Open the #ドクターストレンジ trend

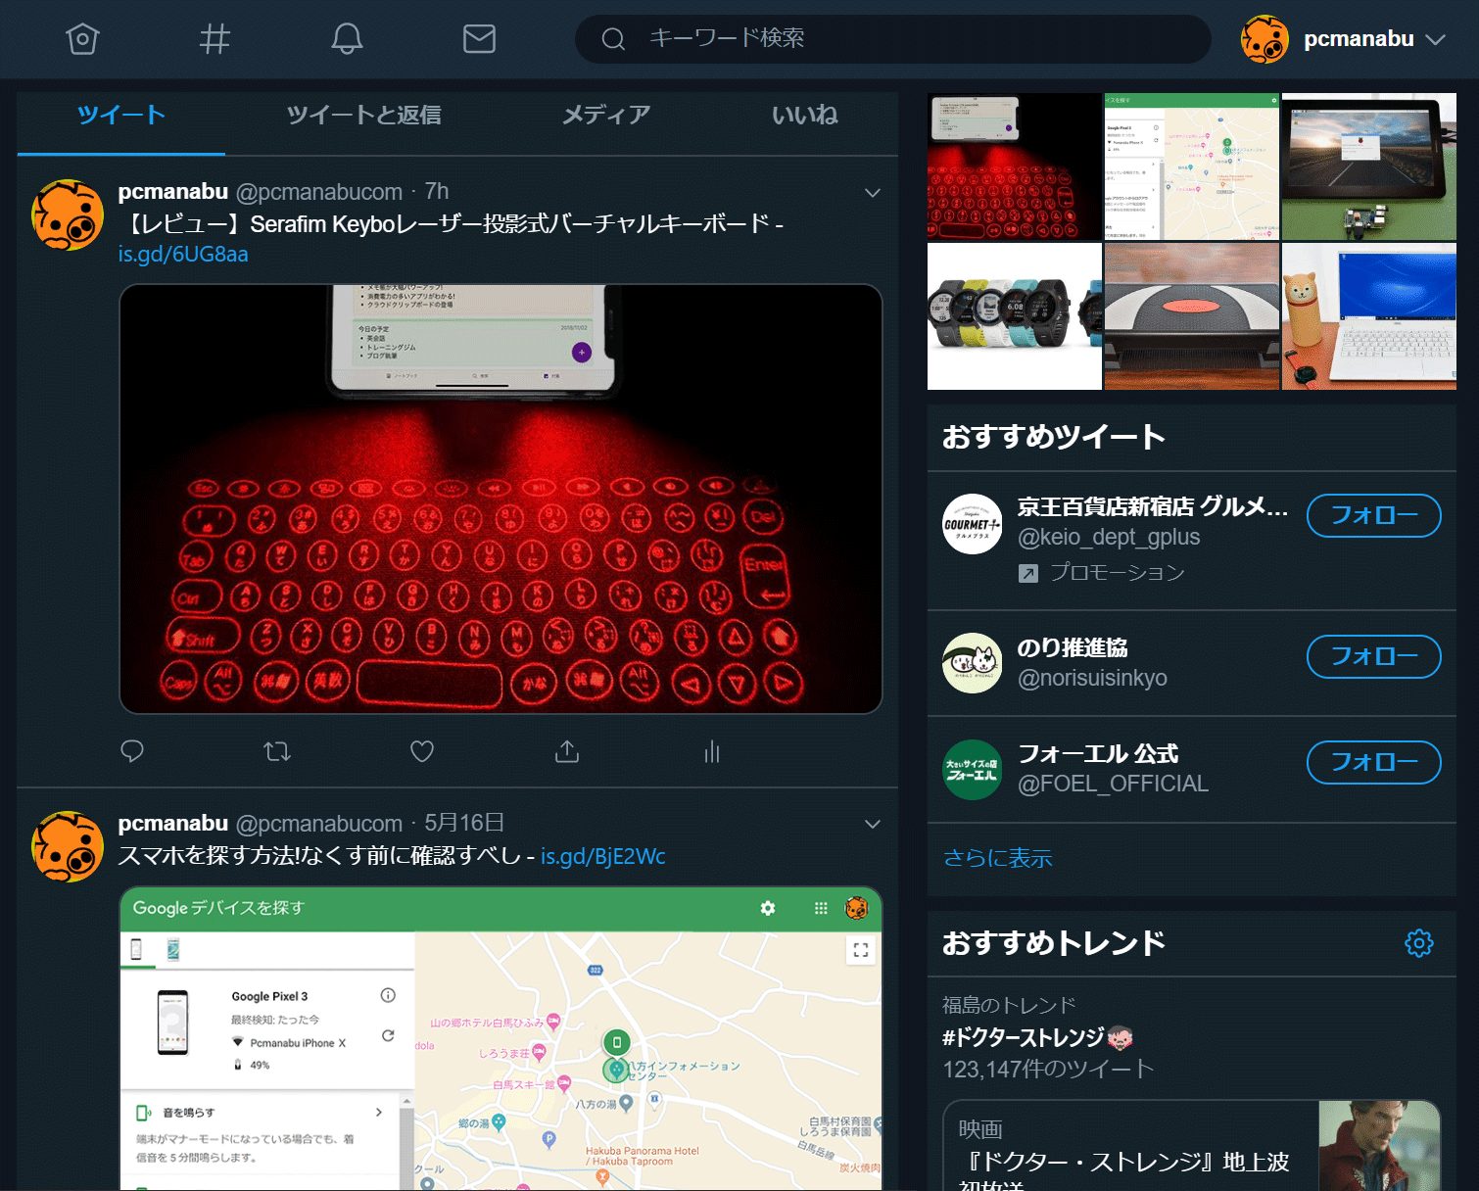click(x=1037, y=1037)
